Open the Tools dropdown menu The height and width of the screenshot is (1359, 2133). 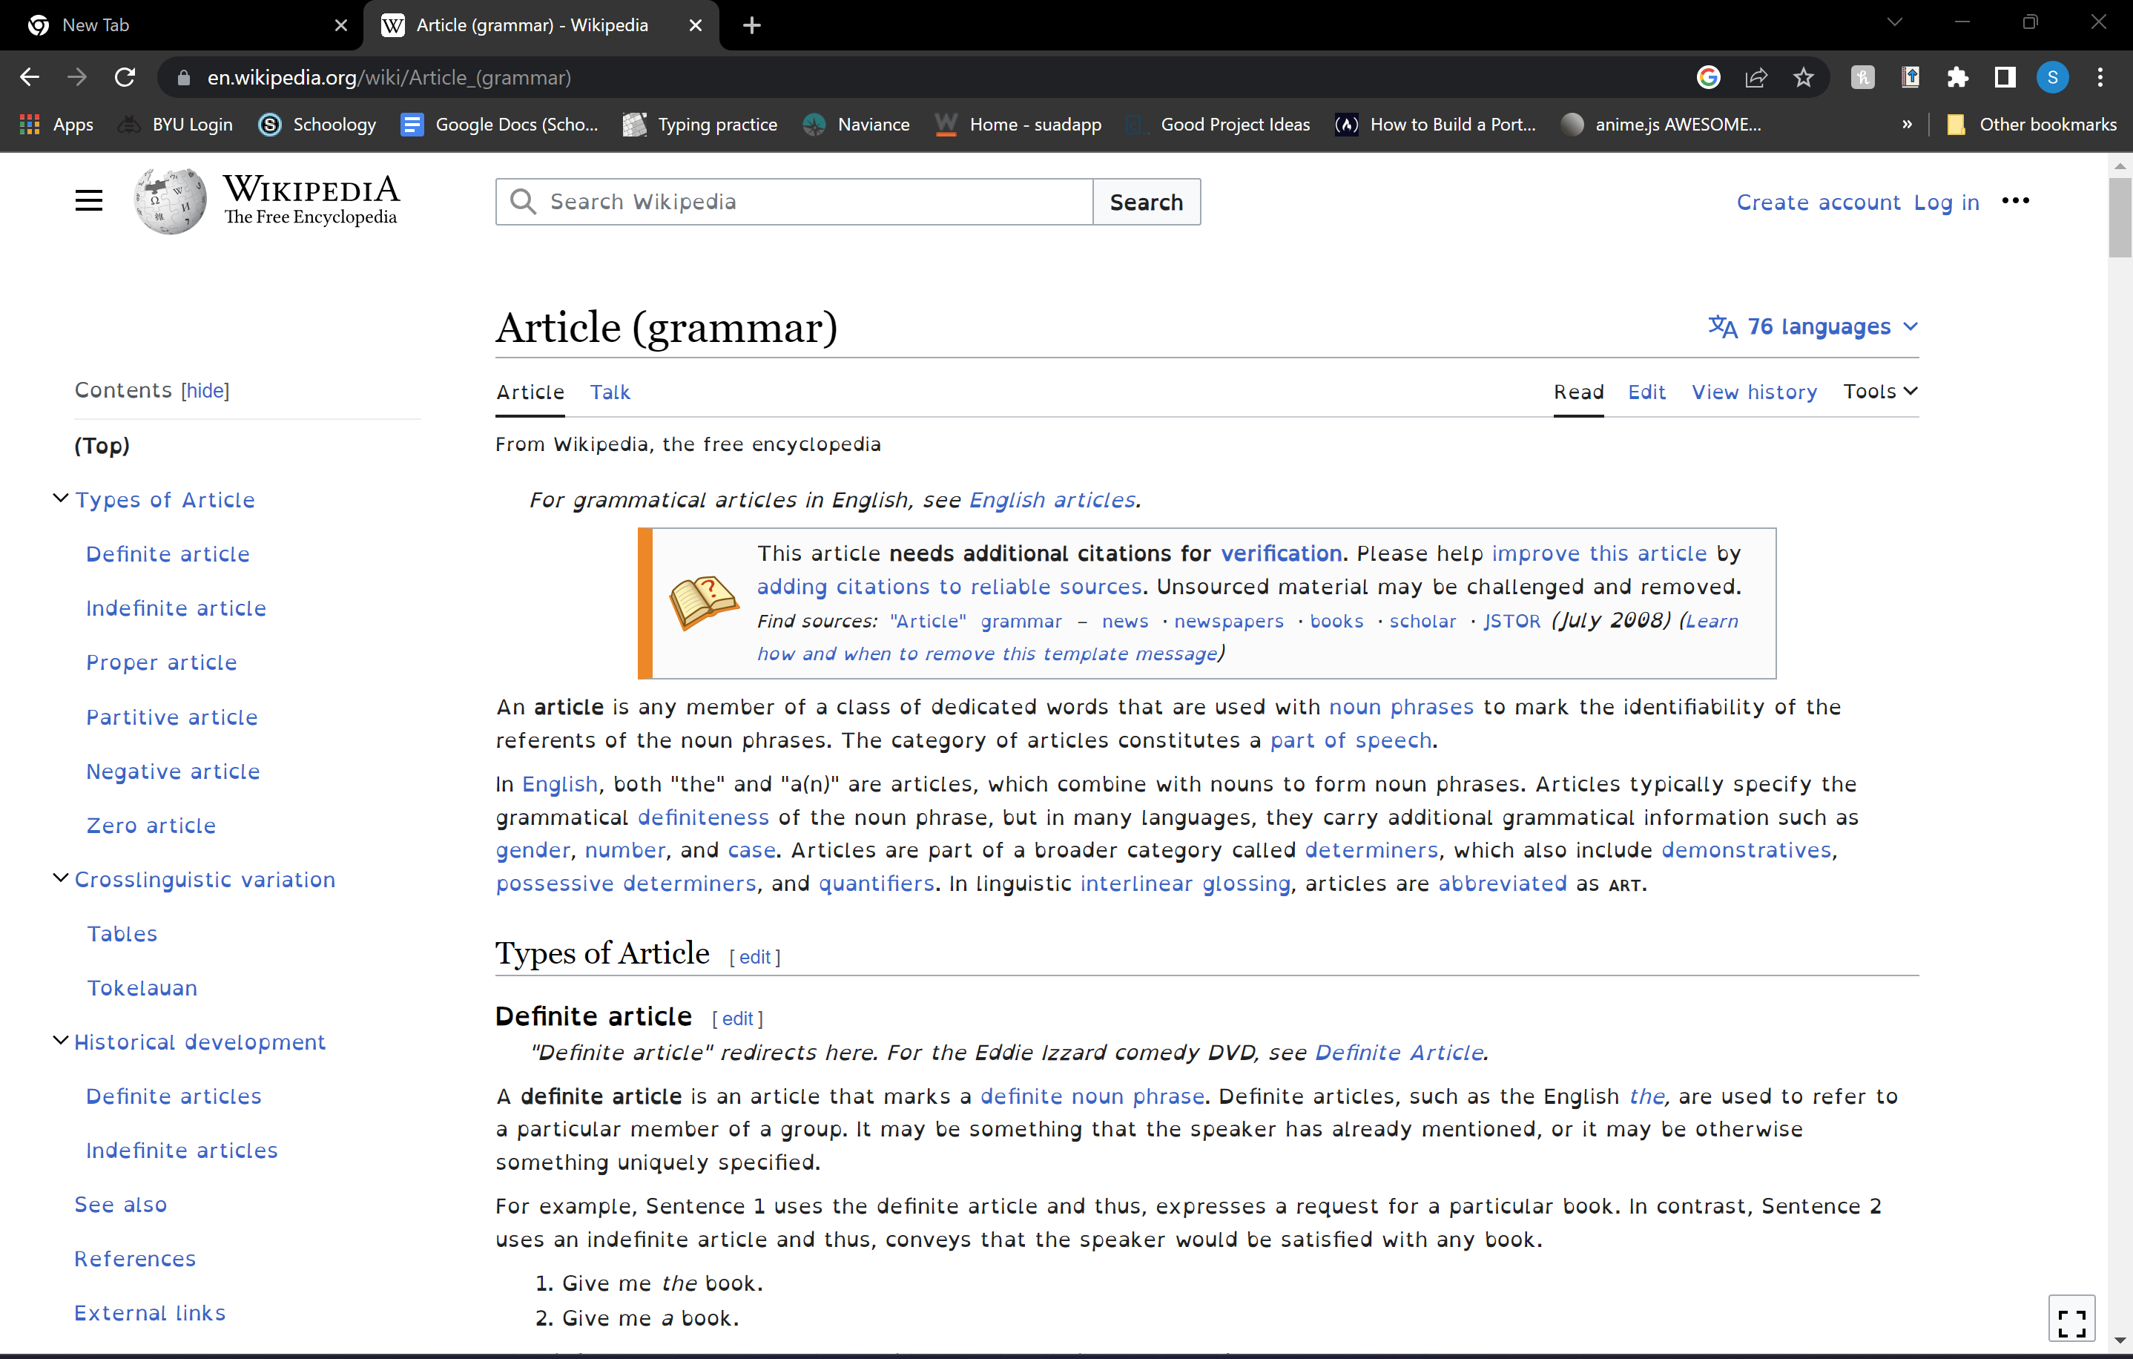tap(1879, 392)
